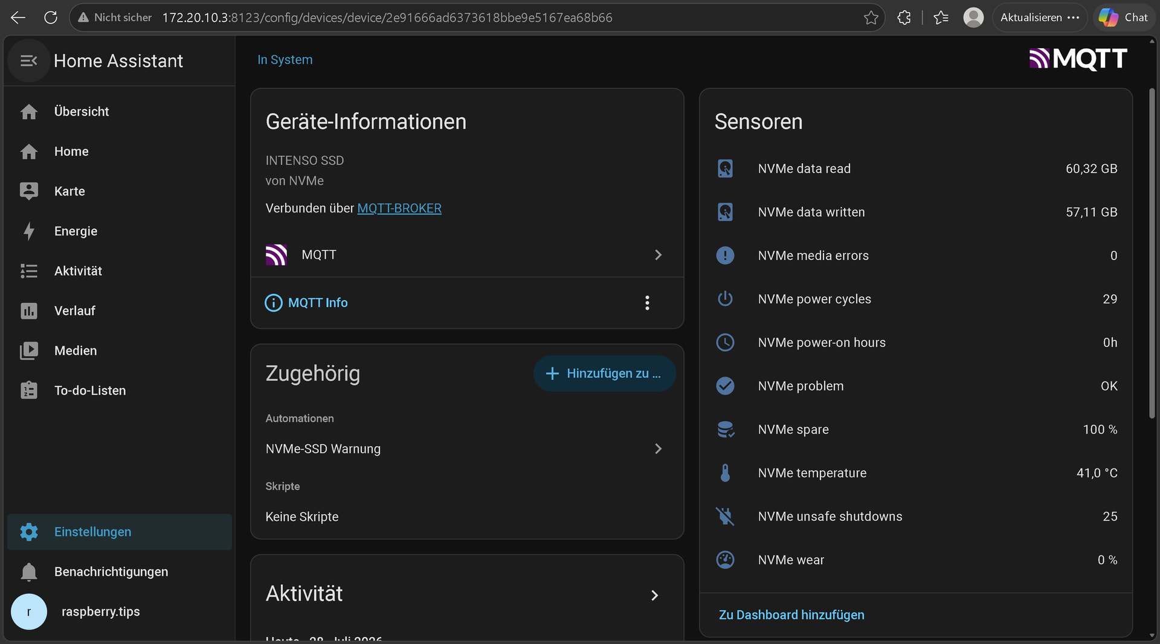Open the browser favorites list icon
The height and width of the screenshot is (644, 1160).
tap(941, 18)
